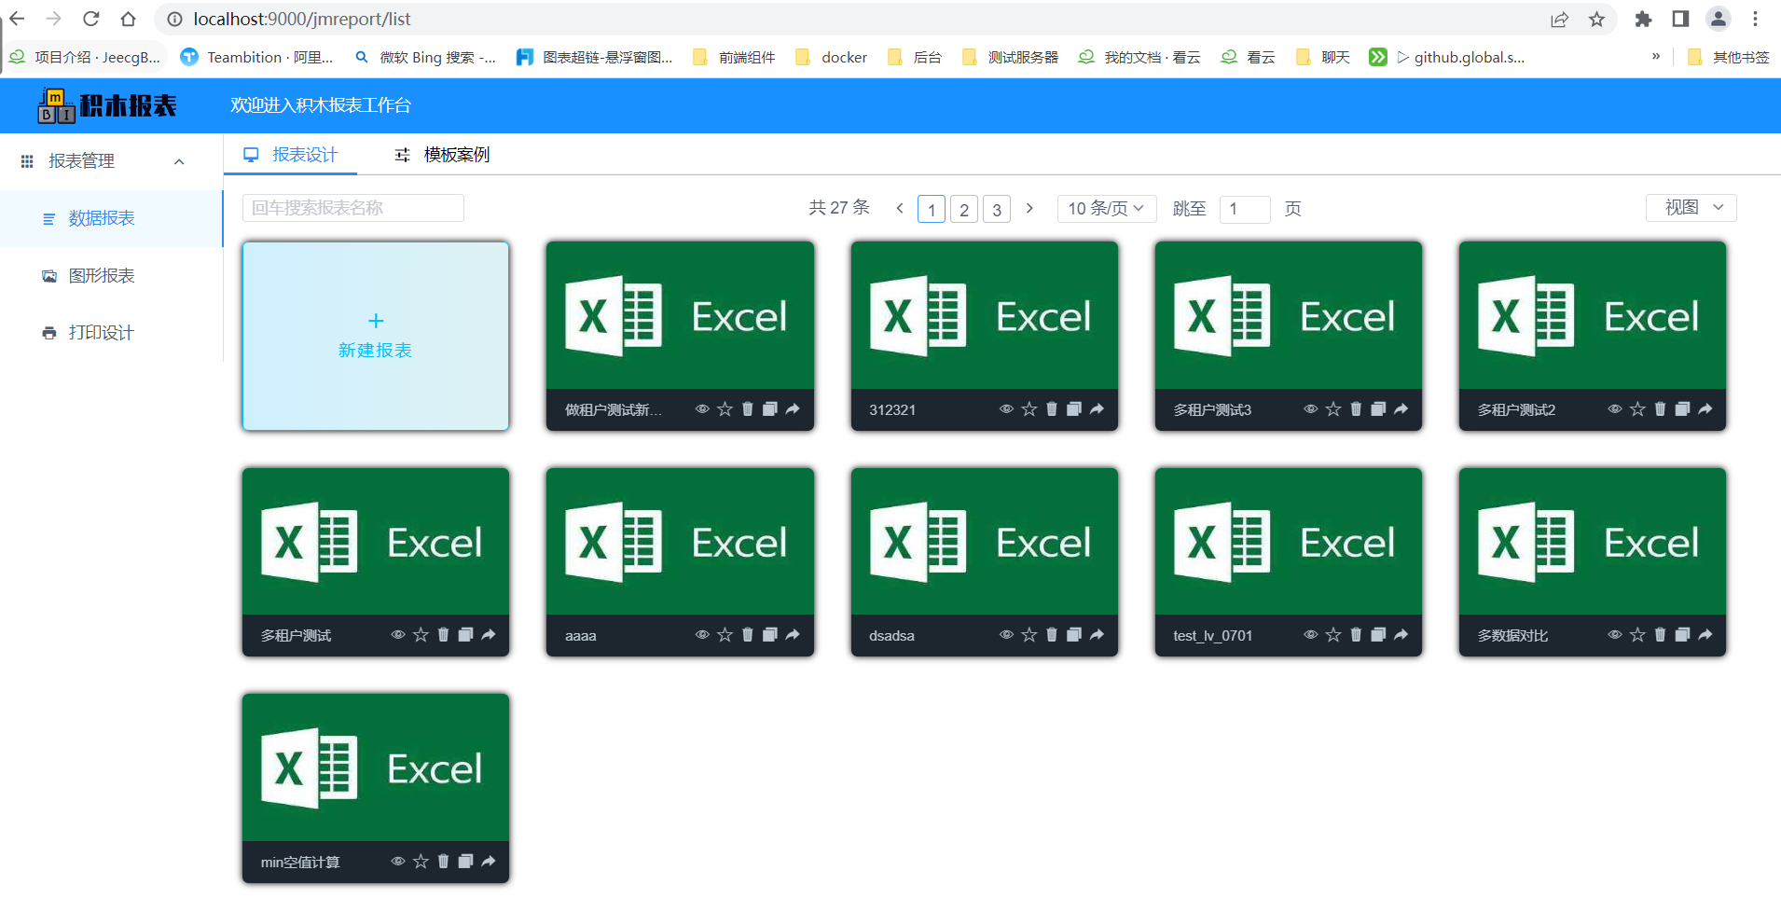Delete the 312321 report with trash icon
The height and width of the screenshot is (898, 1781).
[1052, 409]
